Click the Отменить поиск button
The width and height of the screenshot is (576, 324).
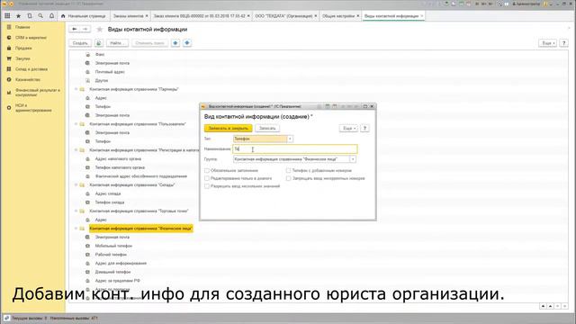(150, 43)
